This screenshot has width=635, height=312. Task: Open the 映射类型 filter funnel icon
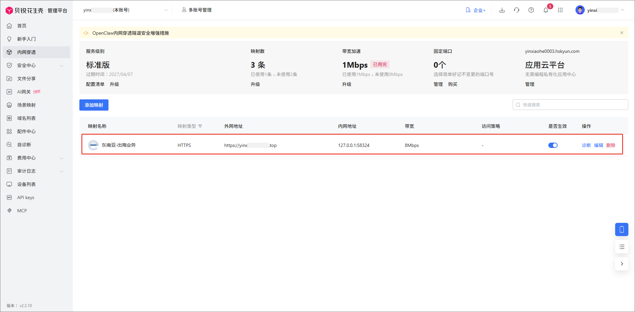(201, 126)
